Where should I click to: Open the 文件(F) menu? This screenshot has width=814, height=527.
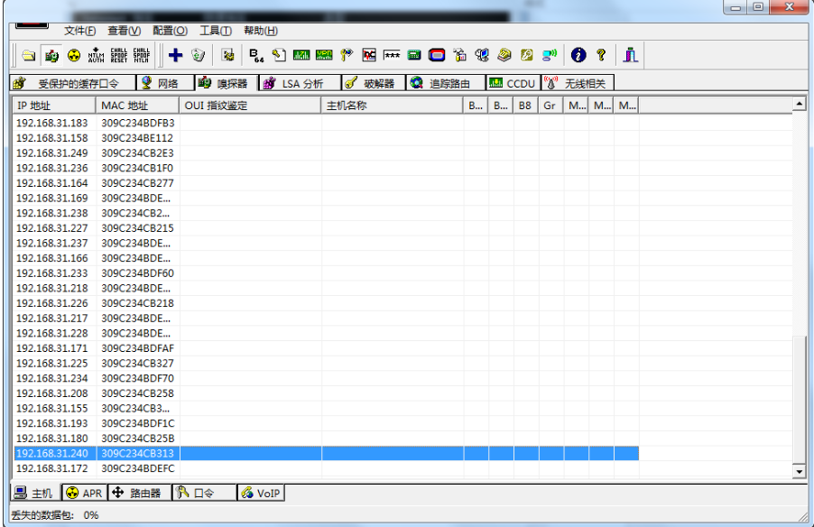point(80,31)
